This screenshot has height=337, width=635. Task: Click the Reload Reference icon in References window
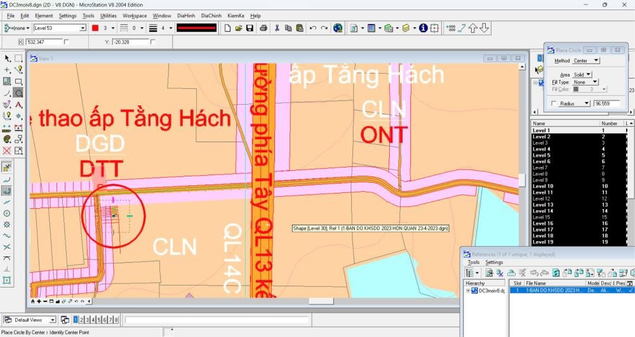(556, 273)
